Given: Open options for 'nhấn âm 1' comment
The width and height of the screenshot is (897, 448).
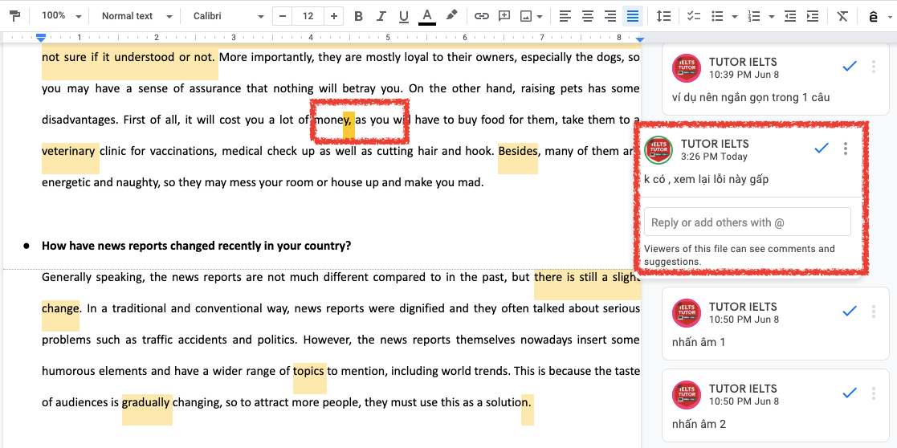Looking at the screenshot, I should pyautogui.click(x=874, y=312).
